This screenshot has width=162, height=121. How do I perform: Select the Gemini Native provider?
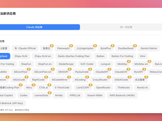click(149, 48)
